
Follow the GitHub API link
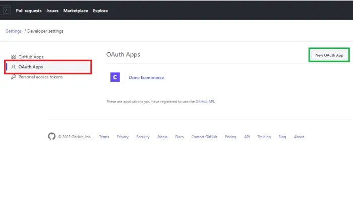tap(205, 101)
